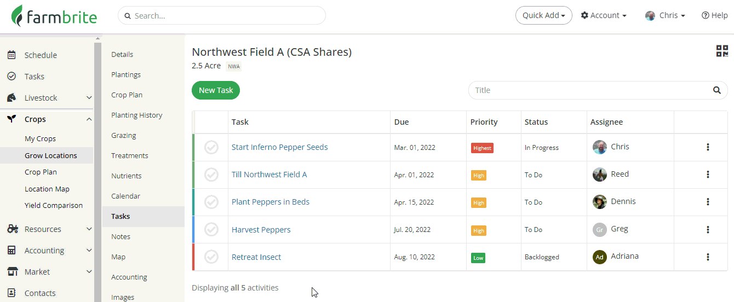The height and width of the screenshot is (302, 734).
Task: Focus the top Search field
Action: [222, 16]
